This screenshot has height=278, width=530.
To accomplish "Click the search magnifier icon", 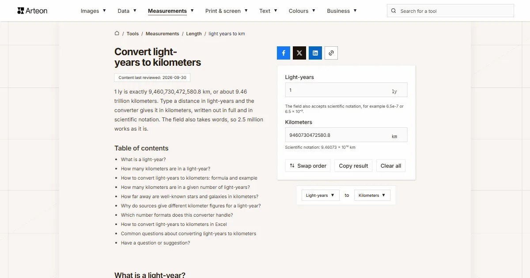I will click(x=394, y=11).
